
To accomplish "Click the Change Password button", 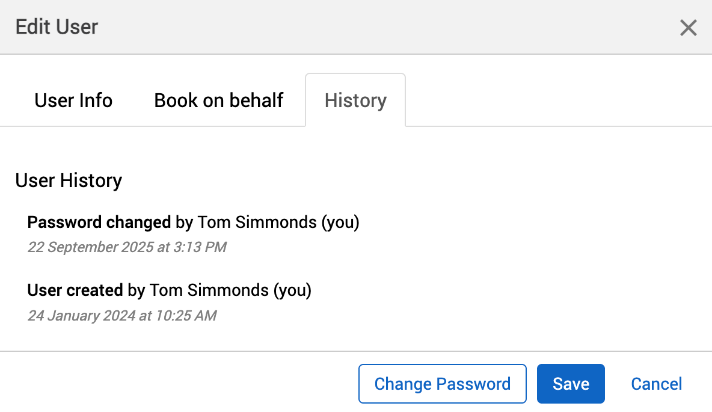I will point(442,383).
